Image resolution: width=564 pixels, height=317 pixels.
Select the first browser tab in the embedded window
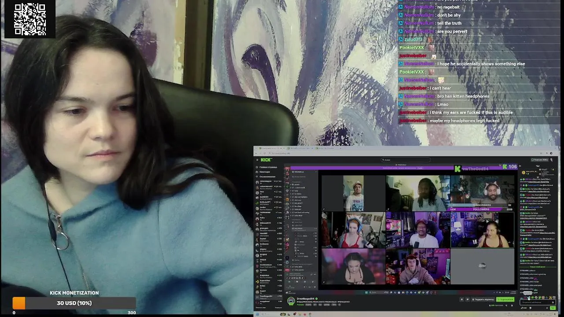tap(271, 148)
